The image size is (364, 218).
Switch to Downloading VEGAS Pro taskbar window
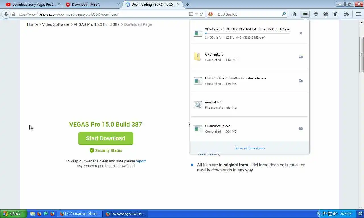pyautogui.click(x=125, y=214)
